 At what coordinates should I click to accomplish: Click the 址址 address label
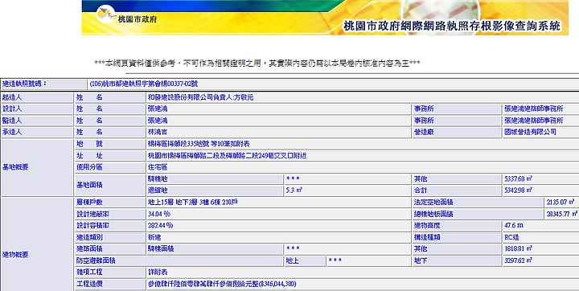(89, 155)
